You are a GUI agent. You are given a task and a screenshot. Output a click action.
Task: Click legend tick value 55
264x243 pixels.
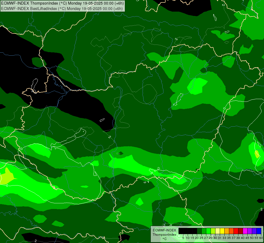click(256, 238)
